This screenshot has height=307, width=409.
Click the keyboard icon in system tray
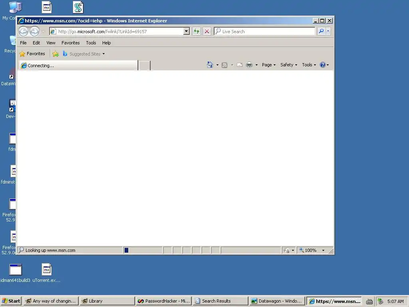[369, 301]
